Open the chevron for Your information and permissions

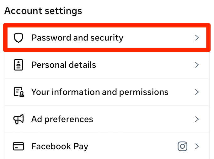(197, 92)
